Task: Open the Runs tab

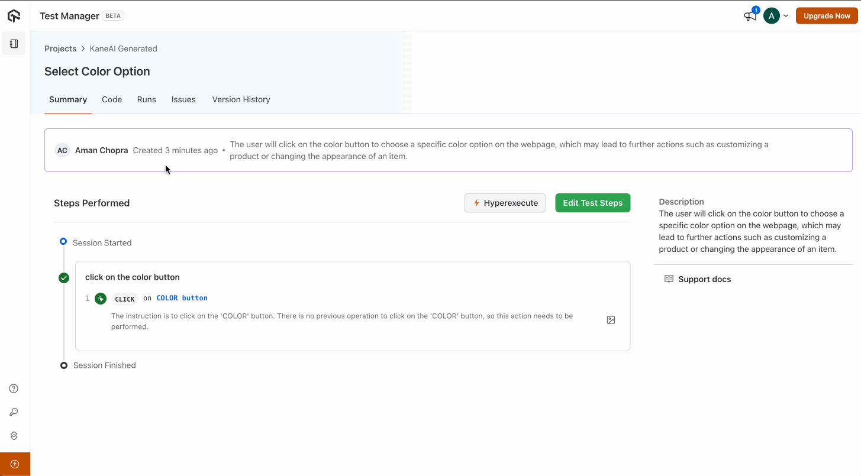Action: pos(146,99)
